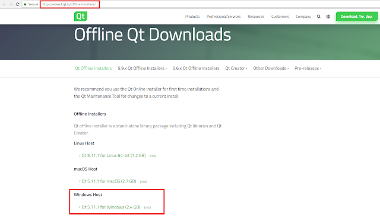Viewport: 380px width, 218px height.
Task: Download Qt 5.11.1 for macOS
Action: click(x=109, y=181)
